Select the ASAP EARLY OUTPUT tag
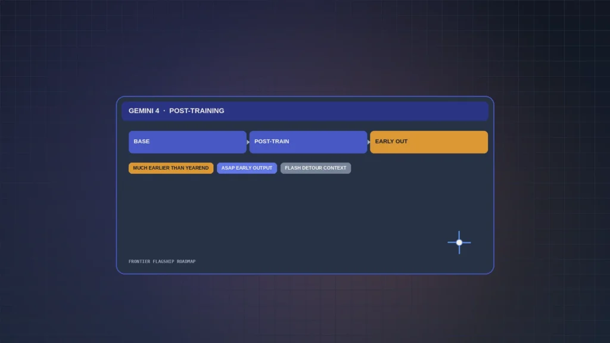610x343 pixels. coord(247,168)
